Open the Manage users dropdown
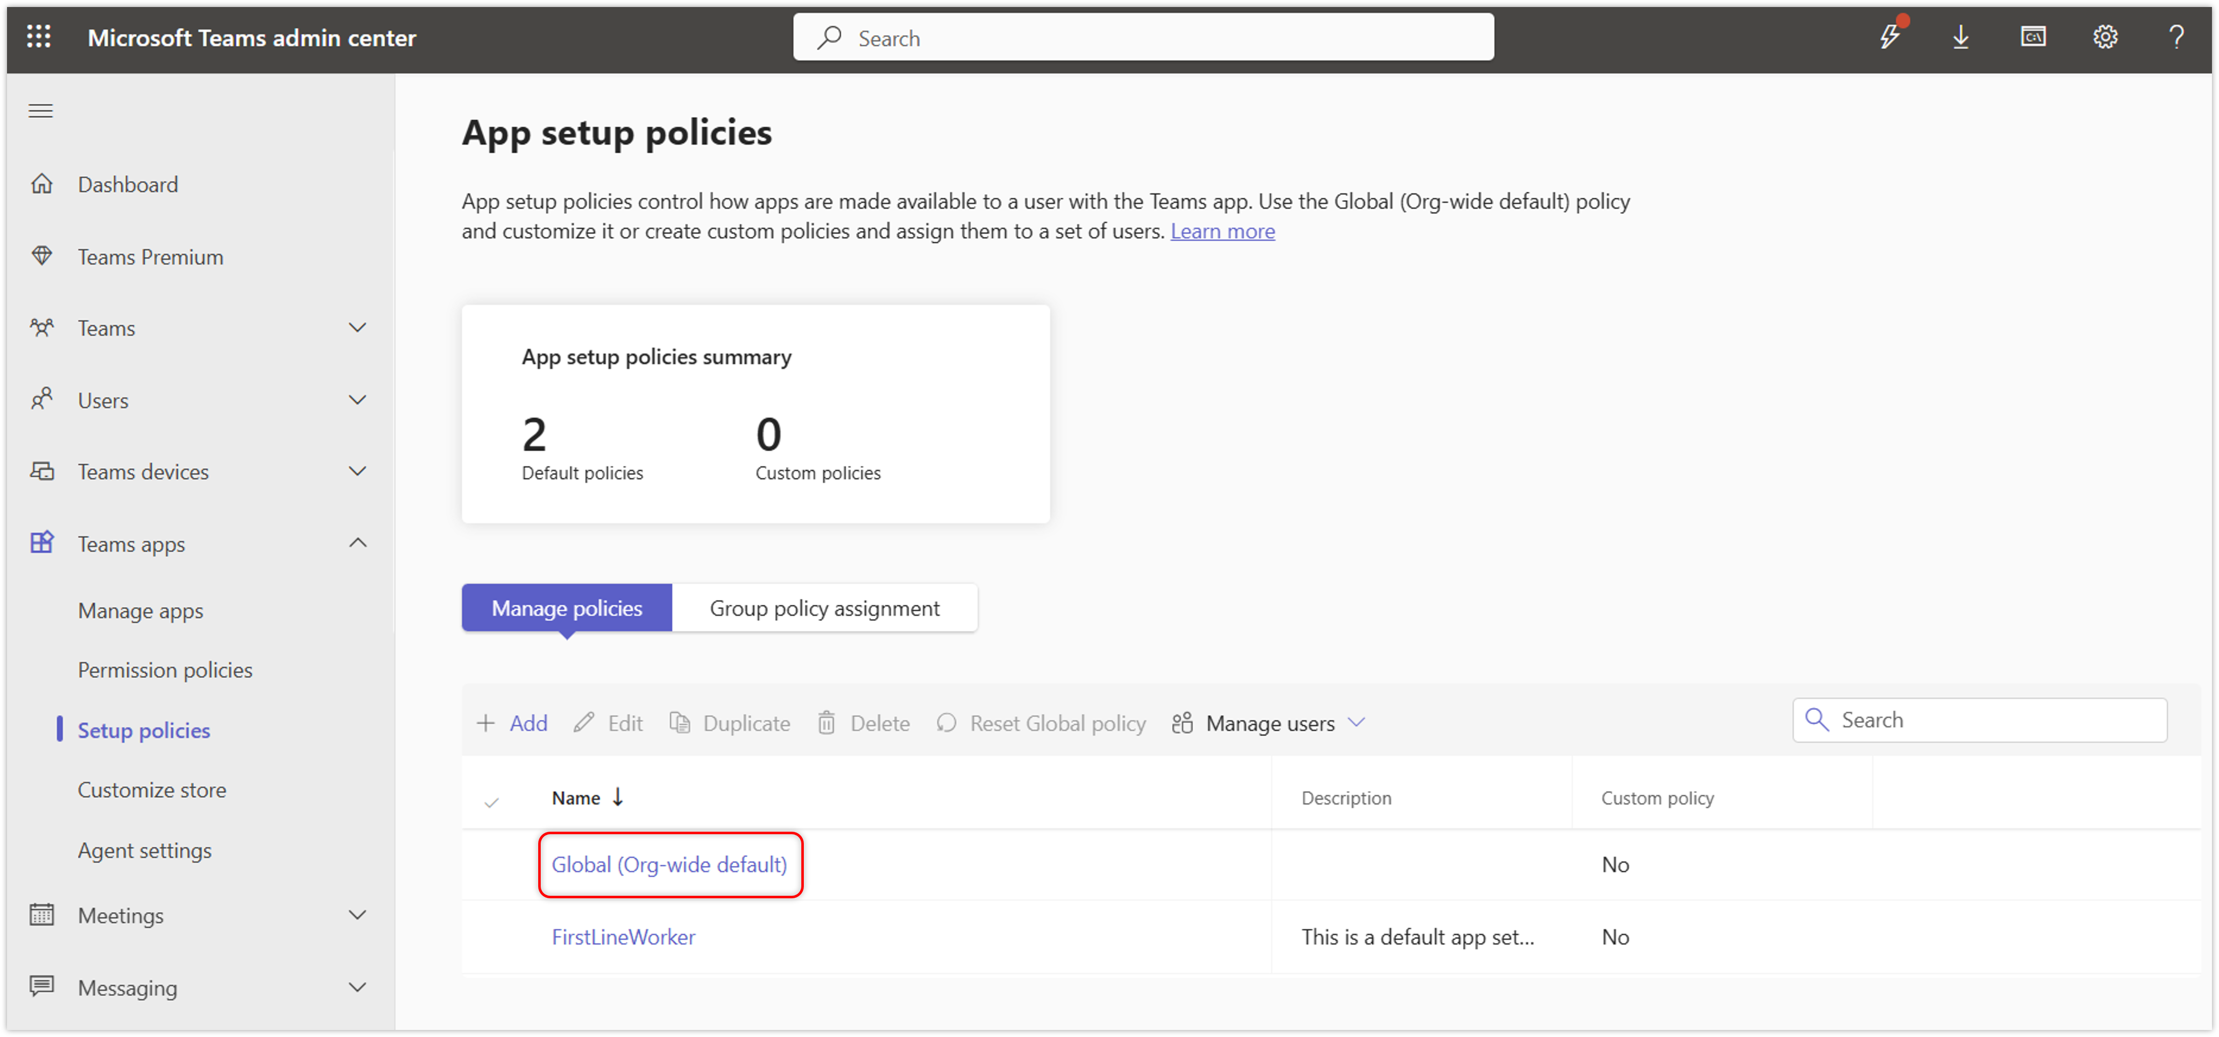 pyautogui.click(x=1269, y=723)
